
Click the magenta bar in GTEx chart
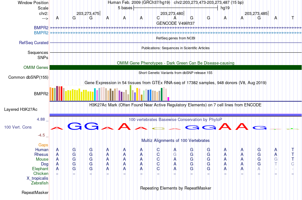click(168, 99)
